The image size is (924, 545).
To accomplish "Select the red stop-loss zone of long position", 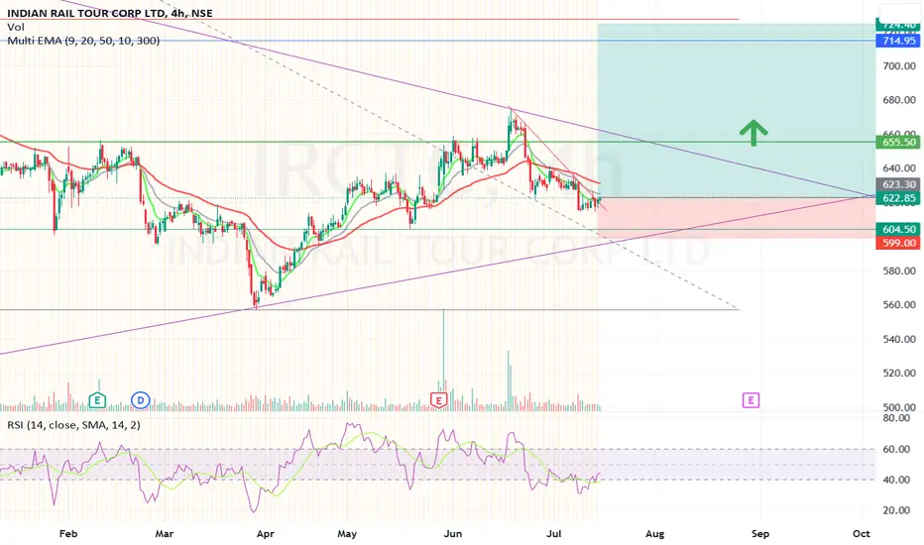I will pyautogui.click(x=737, y=218).
